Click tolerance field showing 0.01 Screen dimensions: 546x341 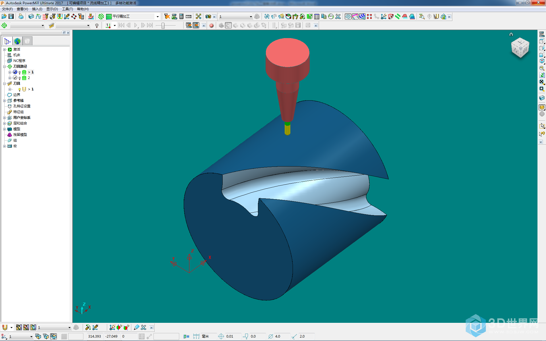point(233,336)
